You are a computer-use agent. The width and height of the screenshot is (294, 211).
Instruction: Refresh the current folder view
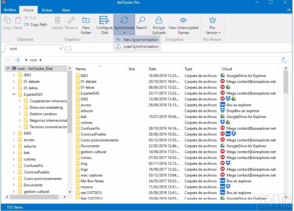coord(284,60)
